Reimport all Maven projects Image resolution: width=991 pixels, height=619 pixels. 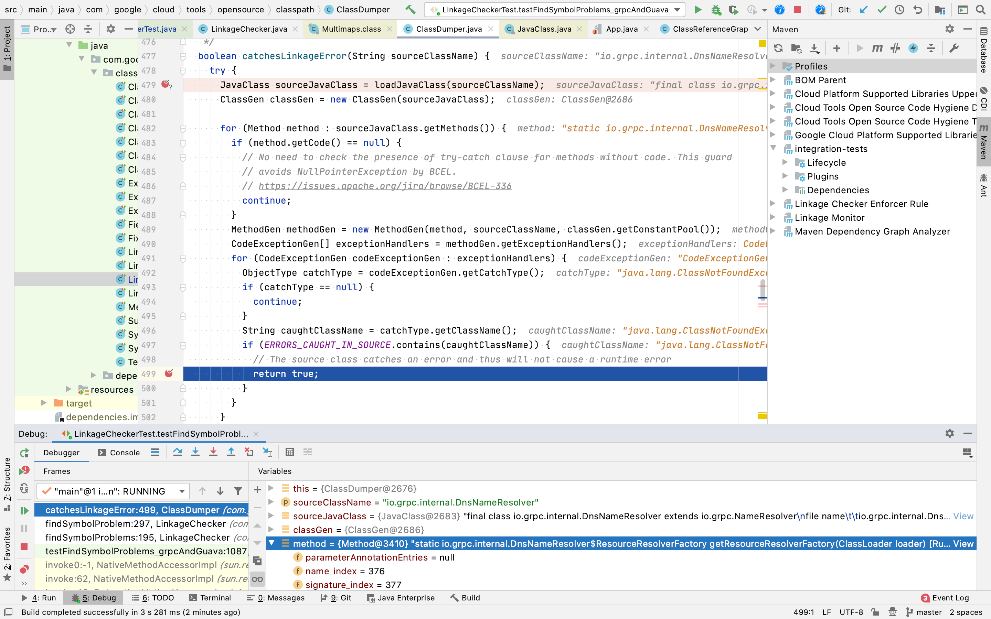(x=778, y=48)
